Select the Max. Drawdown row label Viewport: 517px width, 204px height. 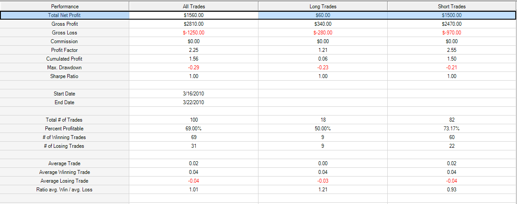pyautogui.click(x=64, y=68)
